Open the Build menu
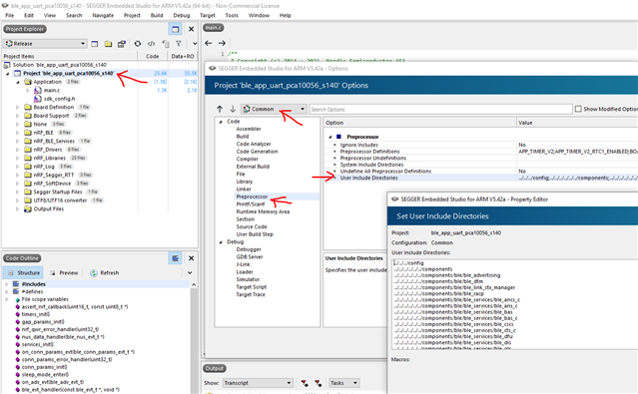638x394 pixels. click(x=157, y=15)
